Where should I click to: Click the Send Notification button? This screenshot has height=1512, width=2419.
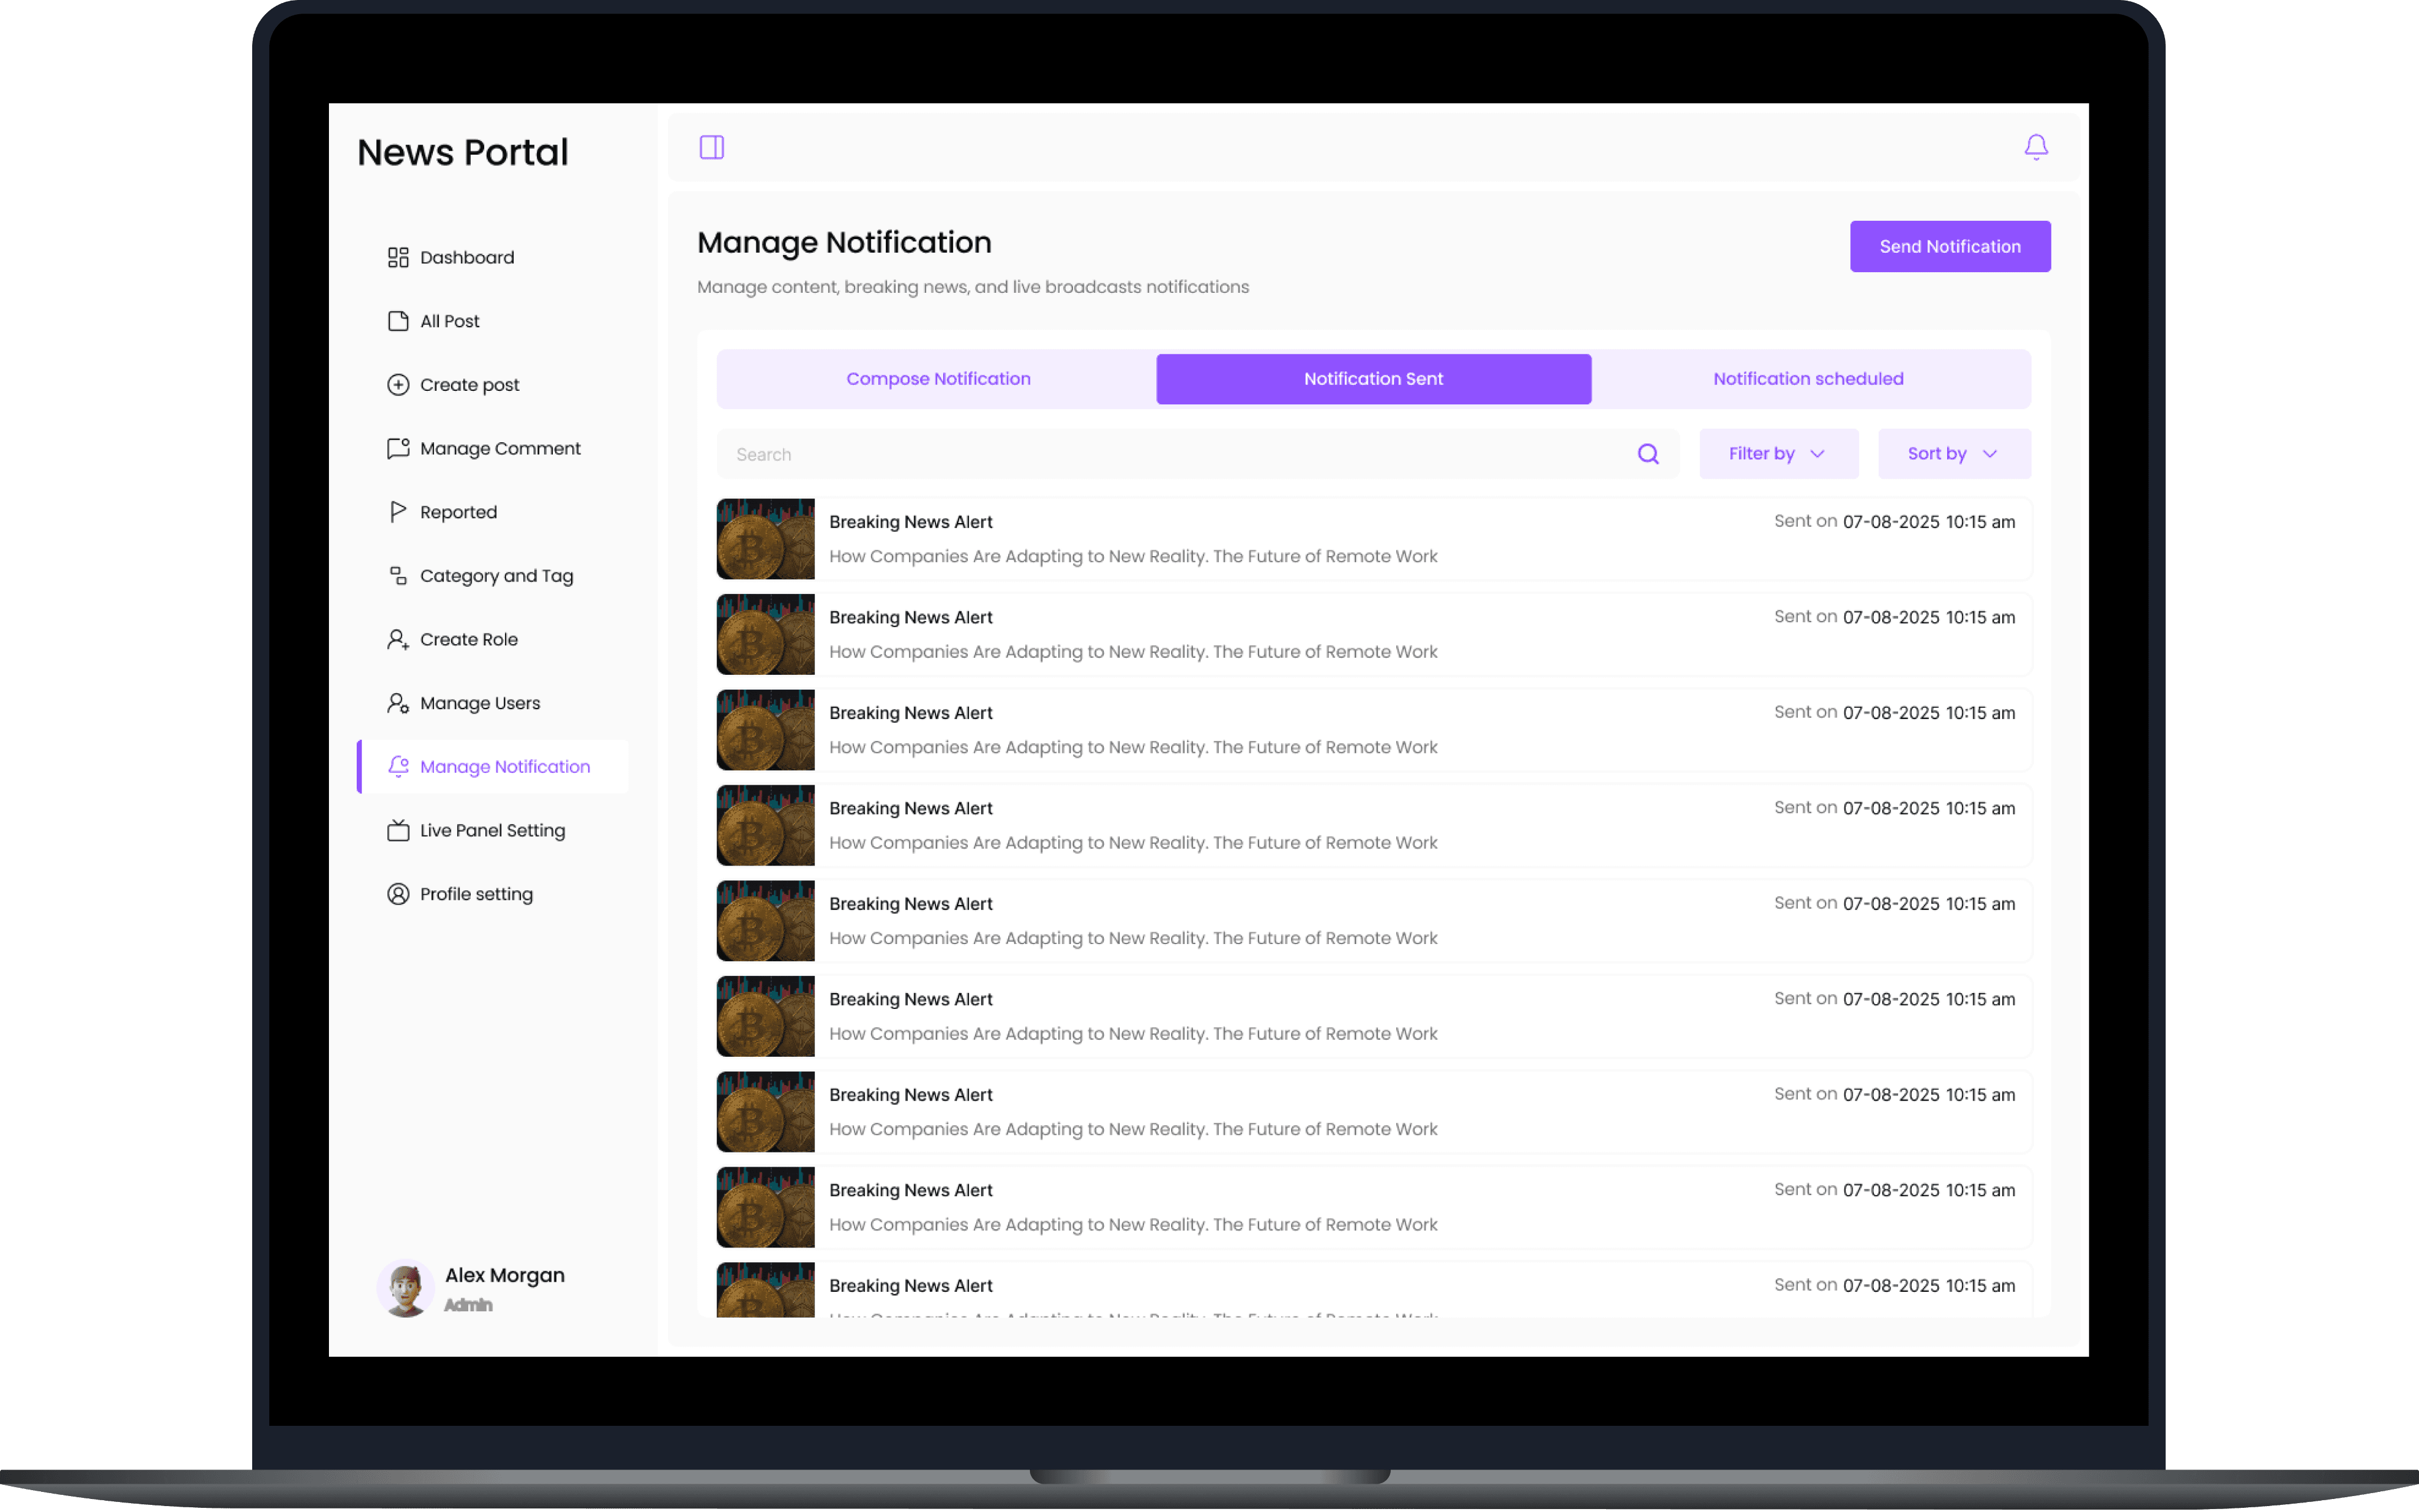click(1949, 247)
